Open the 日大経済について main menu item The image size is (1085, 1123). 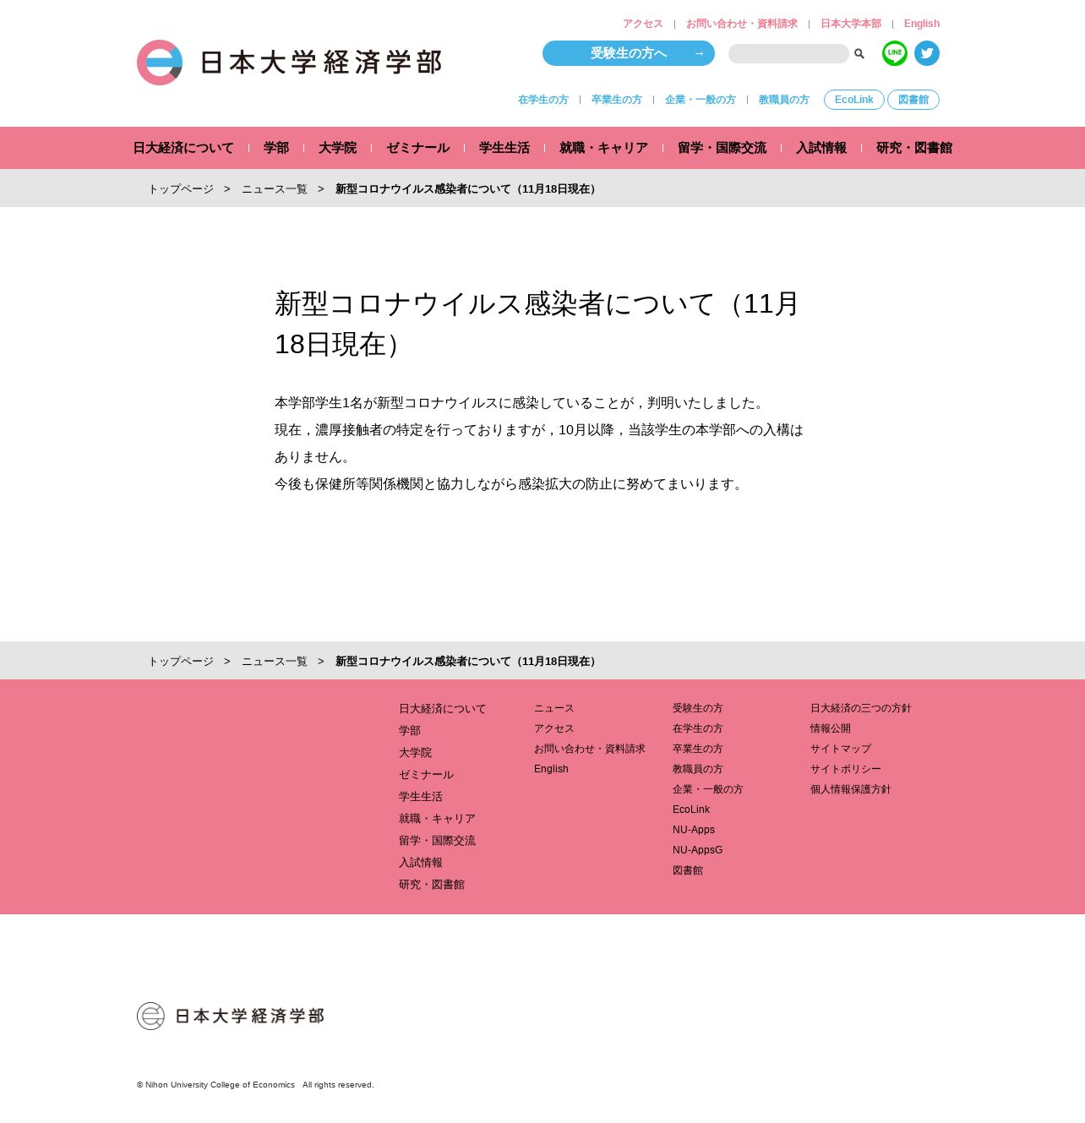183,148
